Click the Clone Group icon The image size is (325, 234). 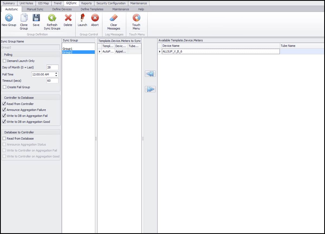[24, 18]
